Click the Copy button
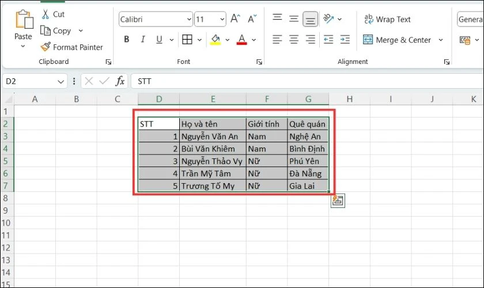484x288 pixels. click(x=55, y=31)
